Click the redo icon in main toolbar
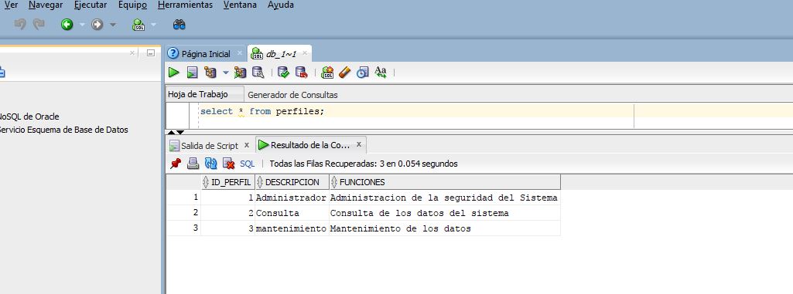The image size is (793, 294). coord(39,24)
